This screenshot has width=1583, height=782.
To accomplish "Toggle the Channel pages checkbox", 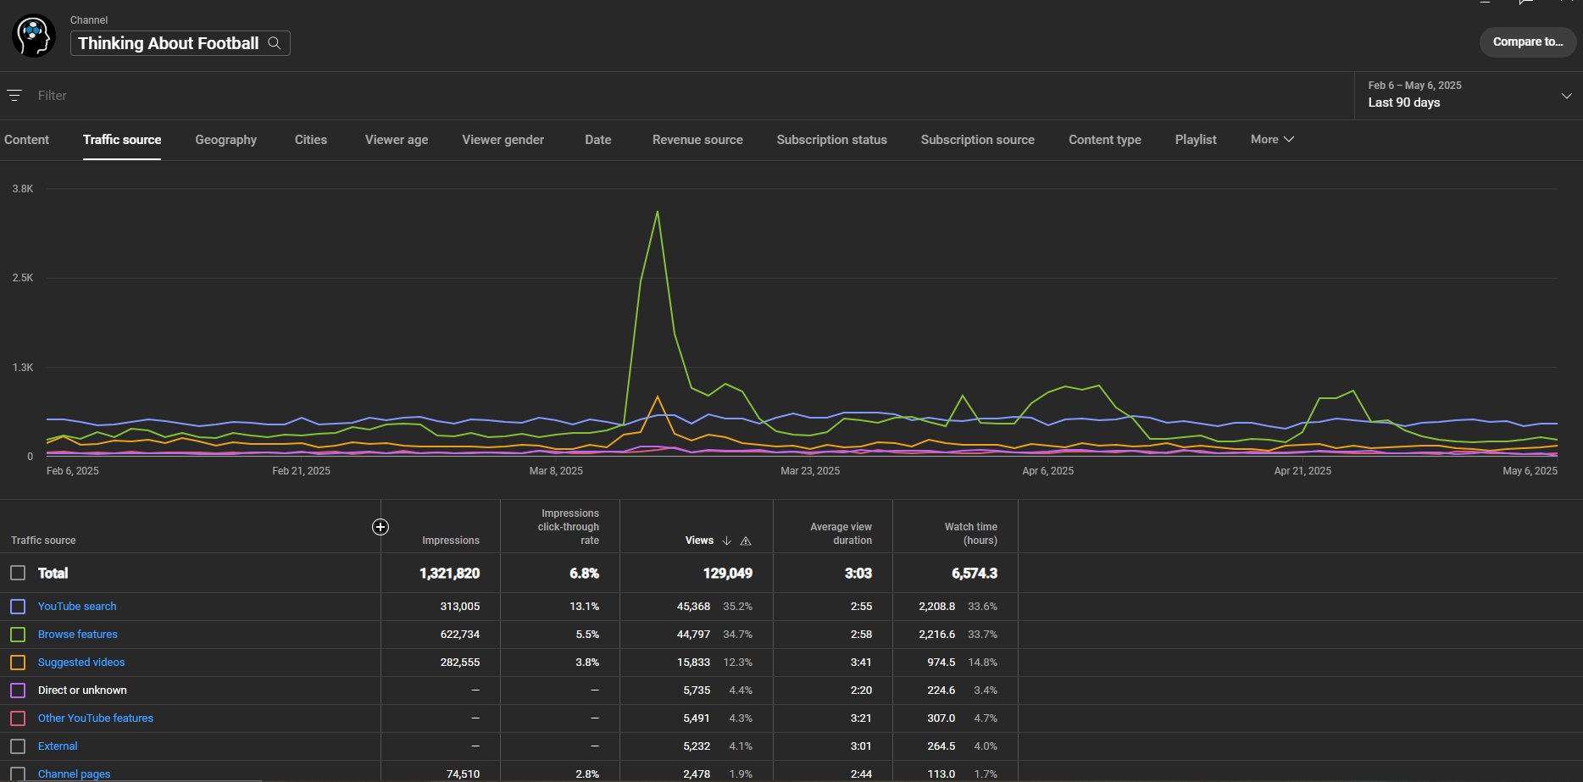I will tap(18, 774).
